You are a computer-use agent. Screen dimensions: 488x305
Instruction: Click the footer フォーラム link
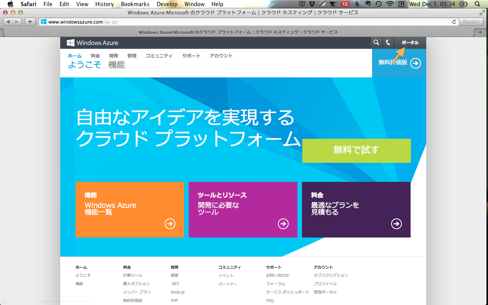pyautogui.click(x=276, y=284)
